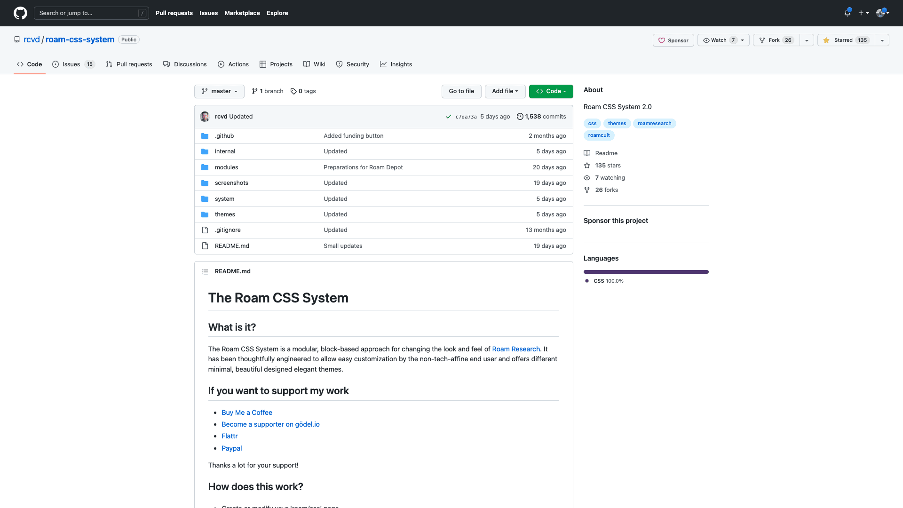
Task: Open the master branch selector
Action: point(219,91)
